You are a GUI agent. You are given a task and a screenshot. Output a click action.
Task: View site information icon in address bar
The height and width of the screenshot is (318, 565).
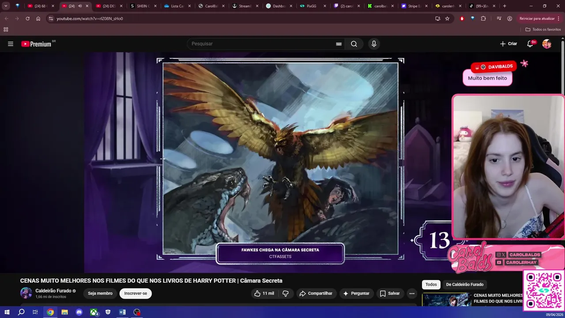[x=51, y=19]
